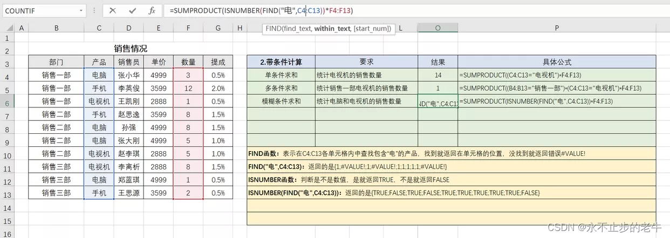
Task: Select the column B header
Action: (56, 28)
